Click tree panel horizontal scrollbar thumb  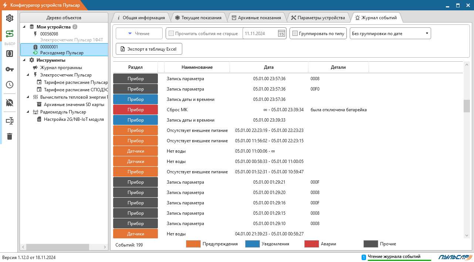[58, 247]
